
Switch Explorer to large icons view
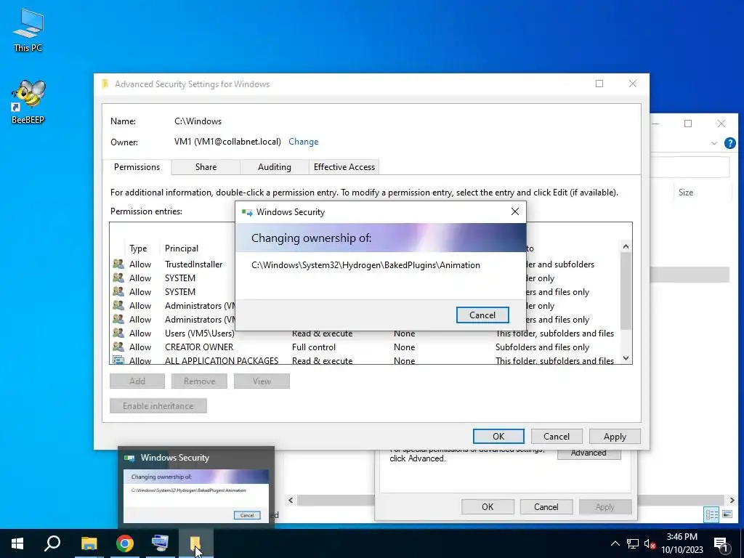727,514
